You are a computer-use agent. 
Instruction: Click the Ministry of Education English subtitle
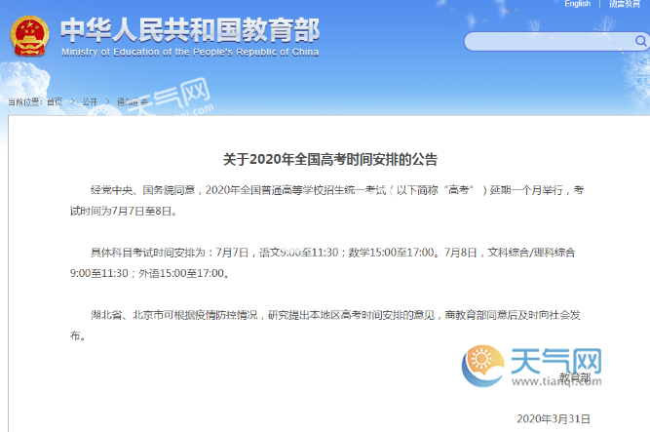point(190,53)
